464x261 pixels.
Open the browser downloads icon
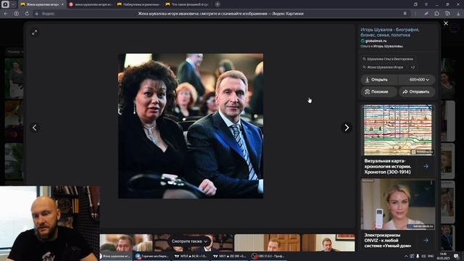click(458, 14)
